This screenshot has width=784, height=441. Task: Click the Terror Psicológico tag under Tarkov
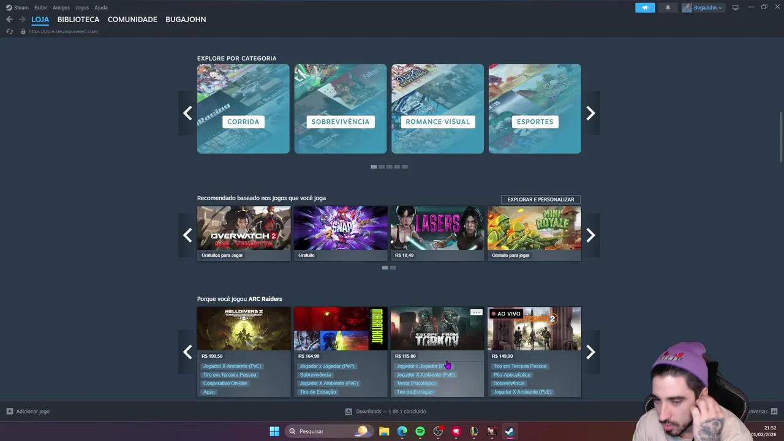point(417,383)
